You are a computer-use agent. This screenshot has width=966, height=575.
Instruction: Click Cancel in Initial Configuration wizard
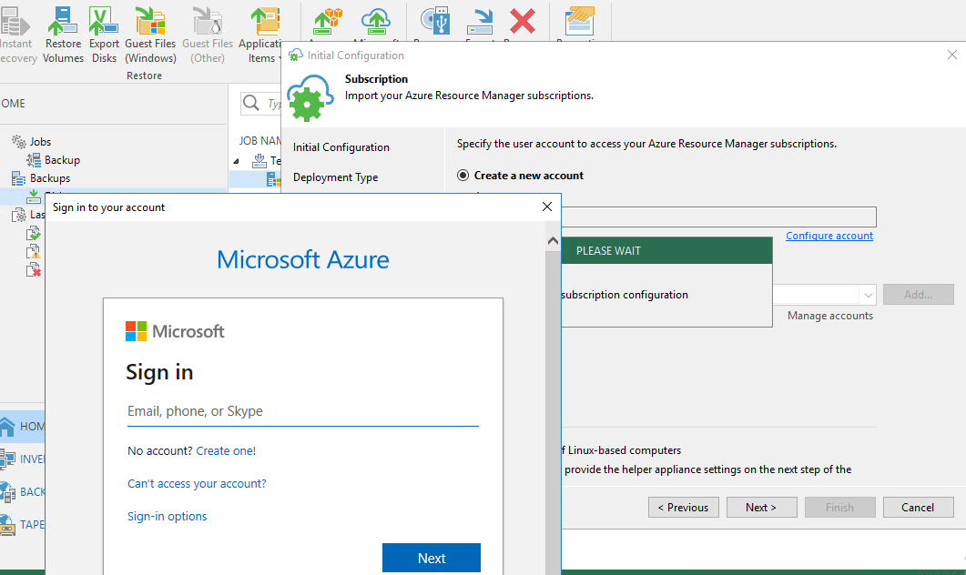coord(918,508)
